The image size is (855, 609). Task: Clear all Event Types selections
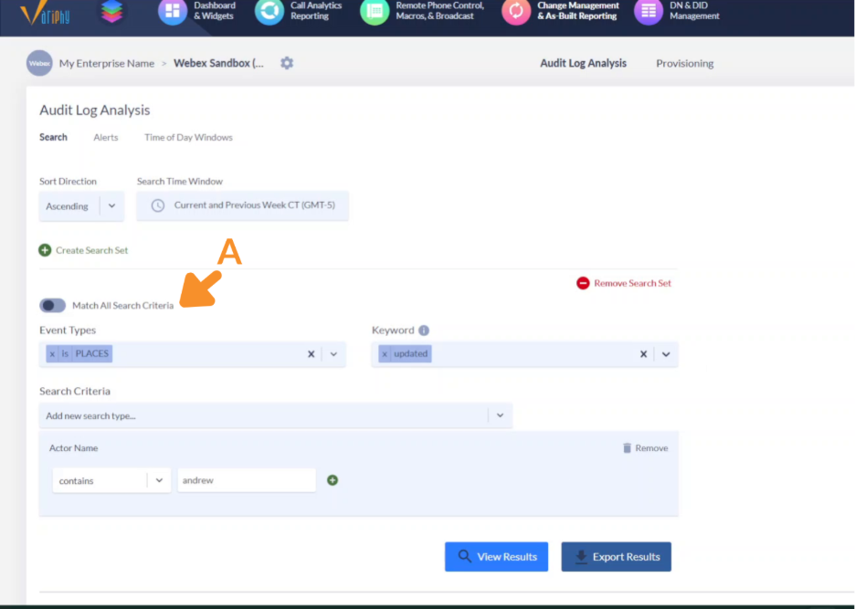[x=311, y=354]
